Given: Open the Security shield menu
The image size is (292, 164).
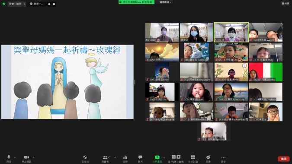Looking at the screenshot, I should point(85,159).
